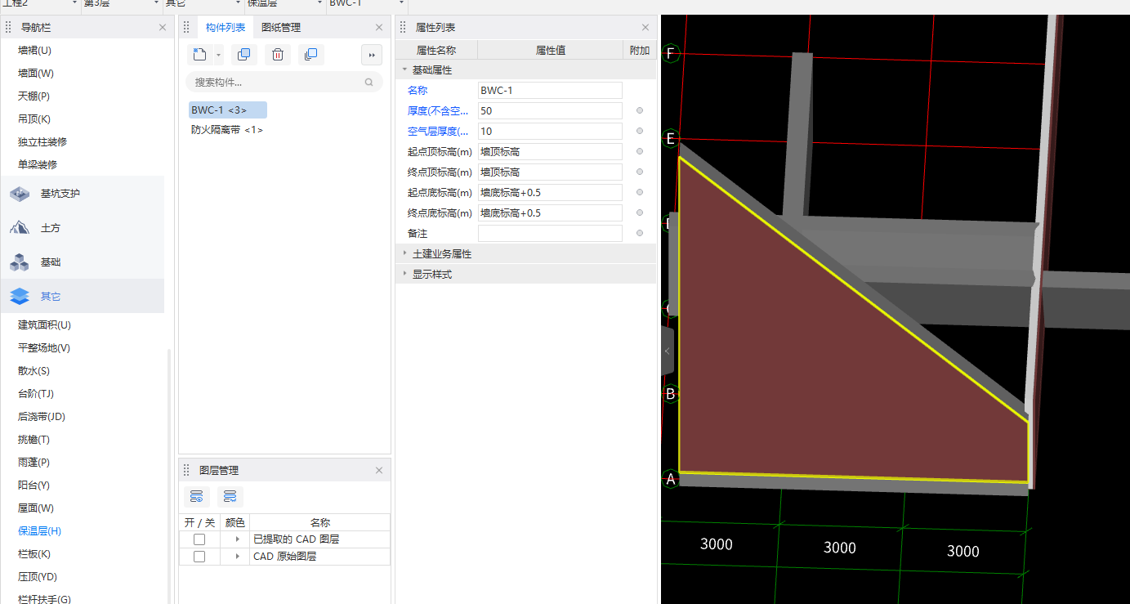The image size is (1130, 604).
Task: Toggle 终点顶标高 additional attribute radio
Action: (x=640, y=172)
